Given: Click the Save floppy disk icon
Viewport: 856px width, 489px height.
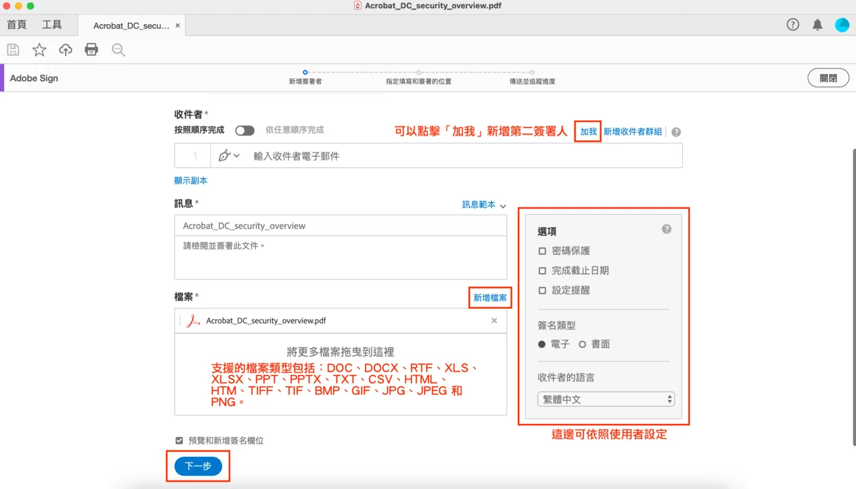Looking at the screenshot, I should coord(13,50).
